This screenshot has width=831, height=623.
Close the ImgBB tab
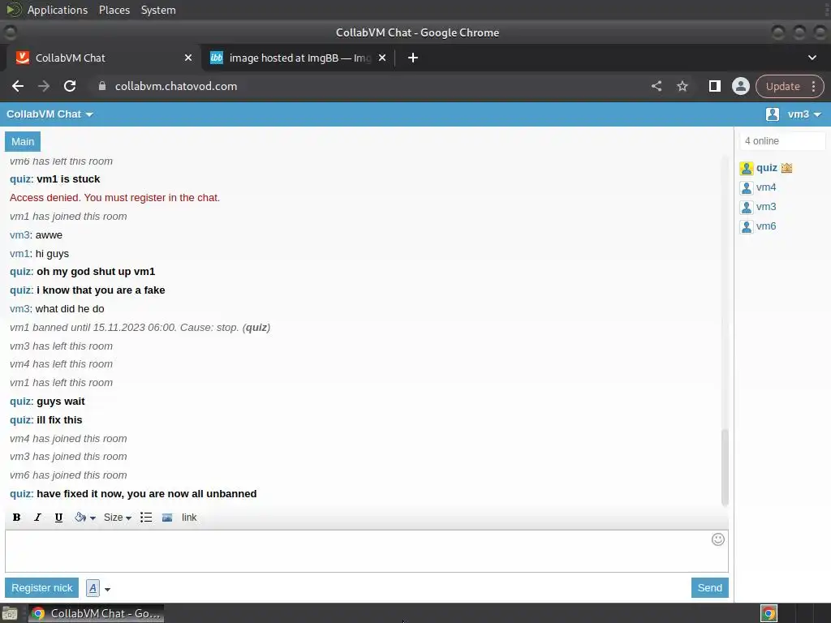(382, 58)
